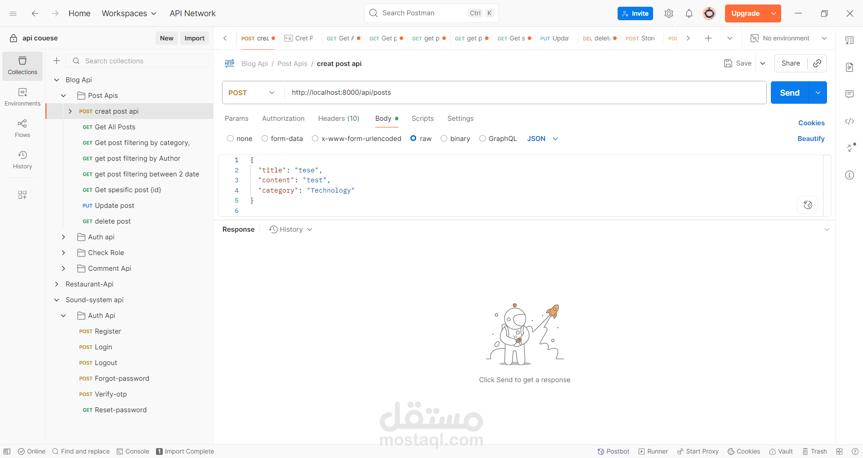
Task: Switch to the Authorization tab
Action: pyautogui.click(x=283, y=119)
